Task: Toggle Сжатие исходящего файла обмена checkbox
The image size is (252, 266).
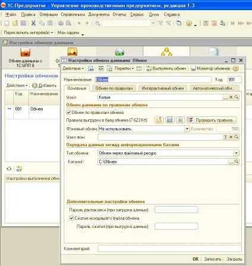Action: pos(71,218)
